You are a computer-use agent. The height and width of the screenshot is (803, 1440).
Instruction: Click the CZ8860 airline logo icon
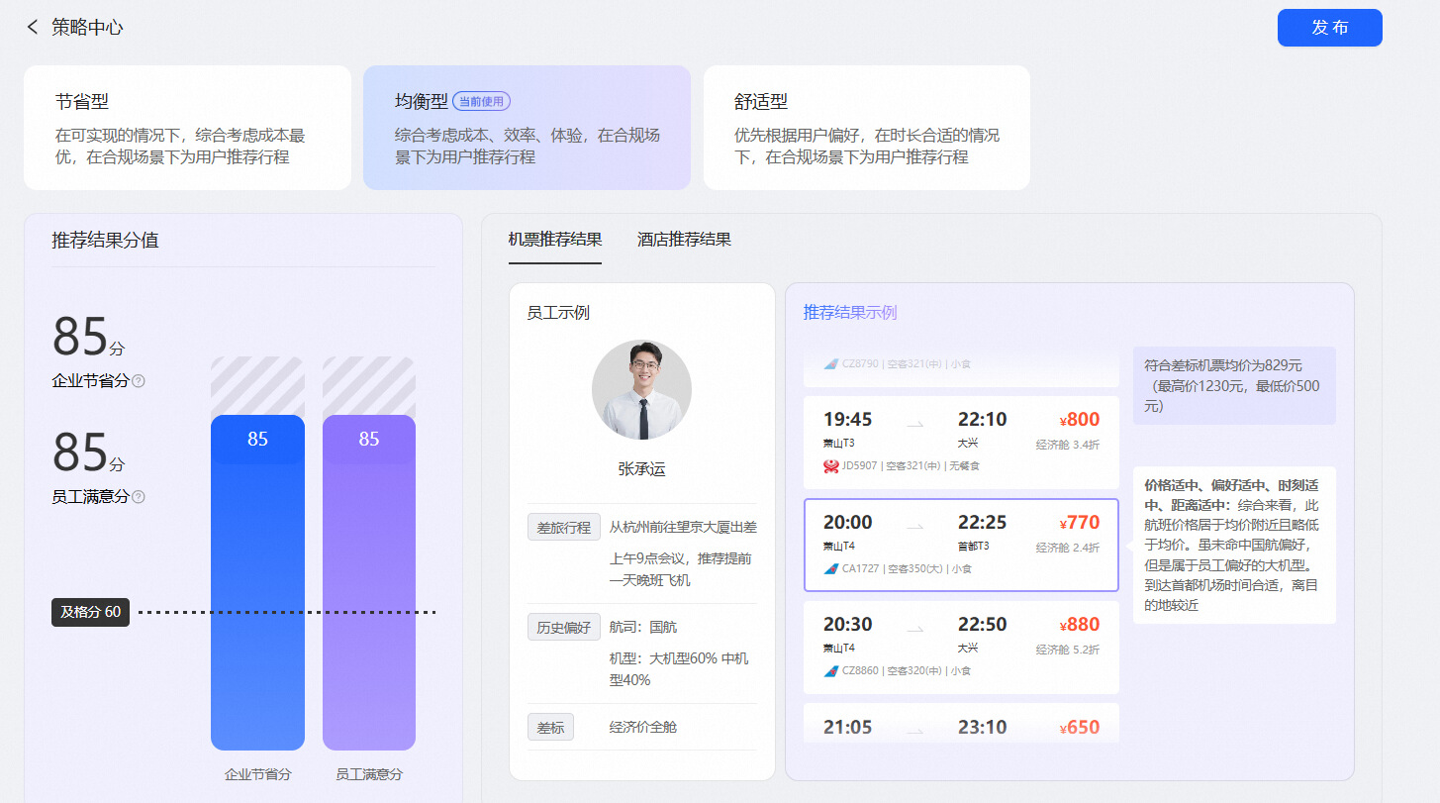(830, 670)
